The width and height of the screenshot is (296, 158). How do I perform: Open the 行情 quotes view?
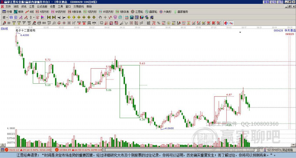(7, 12)
